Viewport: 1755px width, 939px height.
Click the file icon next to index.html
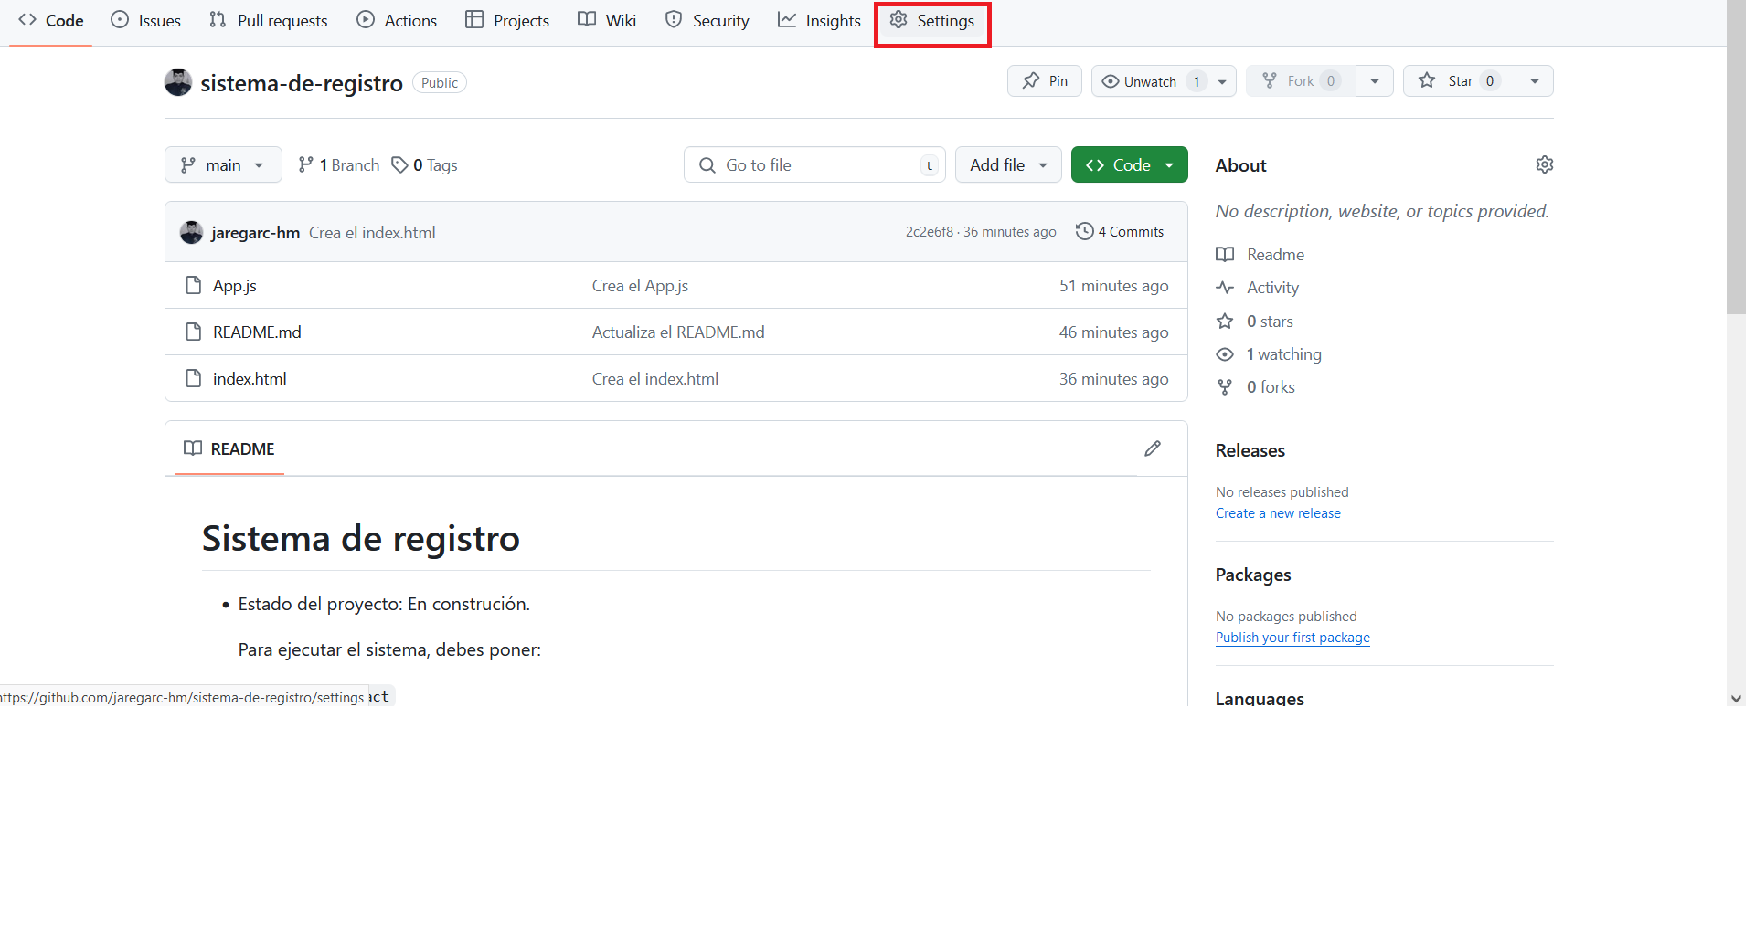(x=193, y=378)
